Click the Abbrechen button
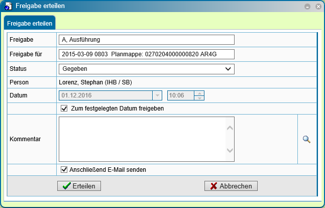Image resolution: width=325 pixels, height=208 pixels. point(231,186)
